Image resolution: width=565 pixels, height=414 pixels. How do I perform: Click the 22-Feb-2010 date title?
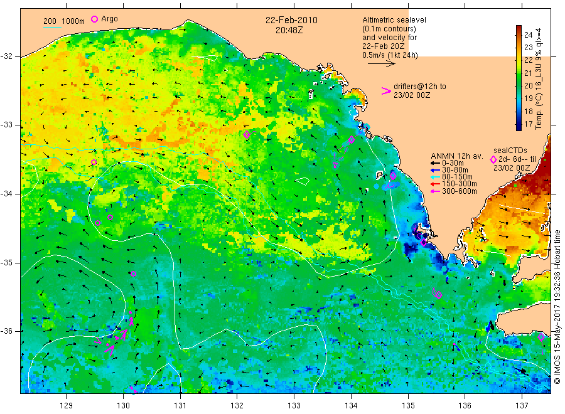coord(291,20)
